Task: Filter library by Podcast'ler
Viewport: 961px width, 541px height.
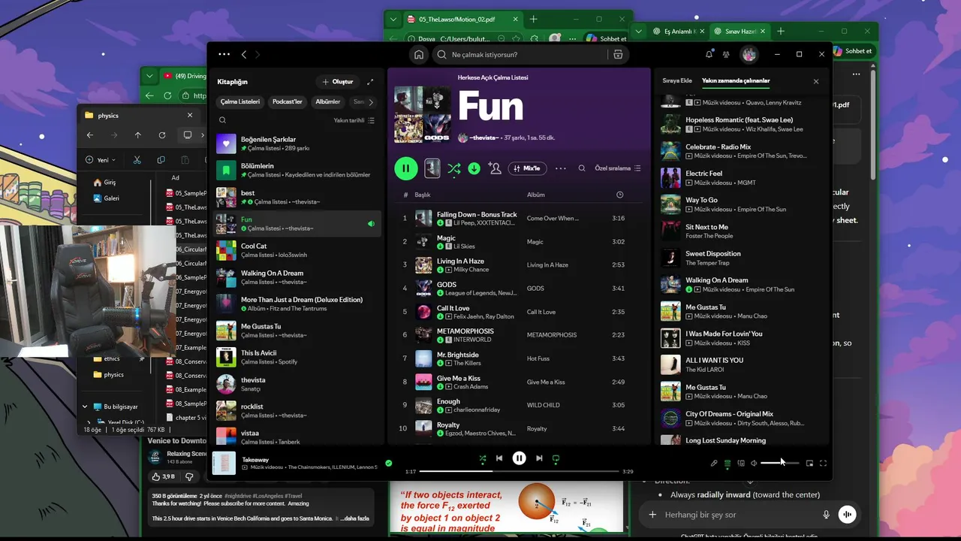Action: click(288, 101)
